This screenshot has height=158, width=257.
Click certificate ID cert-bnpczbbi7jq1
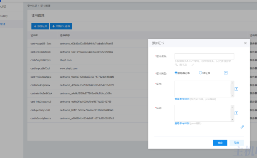[40, 69]
